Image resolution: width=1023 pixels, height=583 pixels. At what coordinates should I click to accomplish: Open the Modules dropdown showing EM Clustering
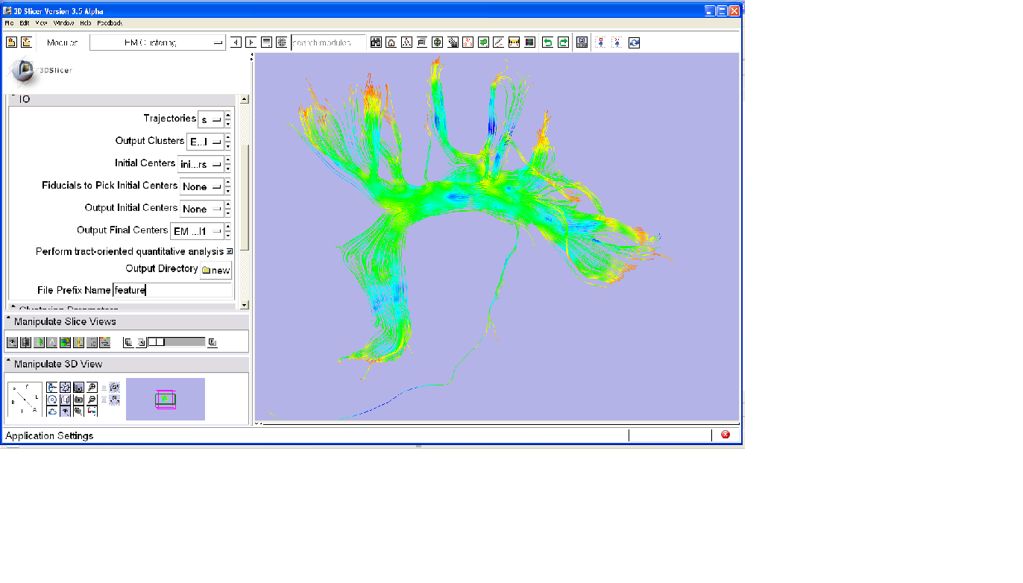coord(157,42)
